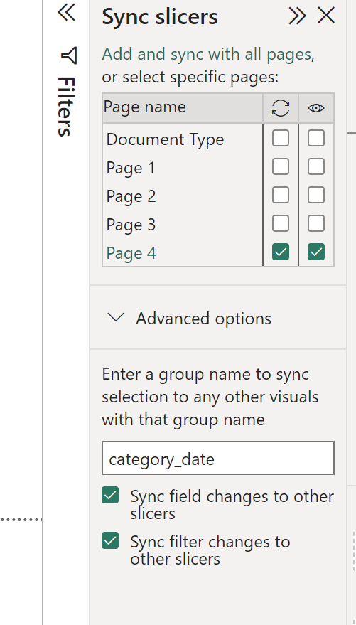Image resolution: width=356 pixels, height=625 pixels.
Task: Select the 'Page 2' row label
Action: pos(131,196)
